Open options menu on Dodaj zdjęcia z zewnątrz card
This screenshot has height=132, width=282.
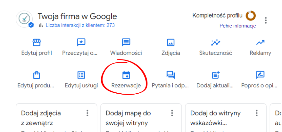coord(87,113)
